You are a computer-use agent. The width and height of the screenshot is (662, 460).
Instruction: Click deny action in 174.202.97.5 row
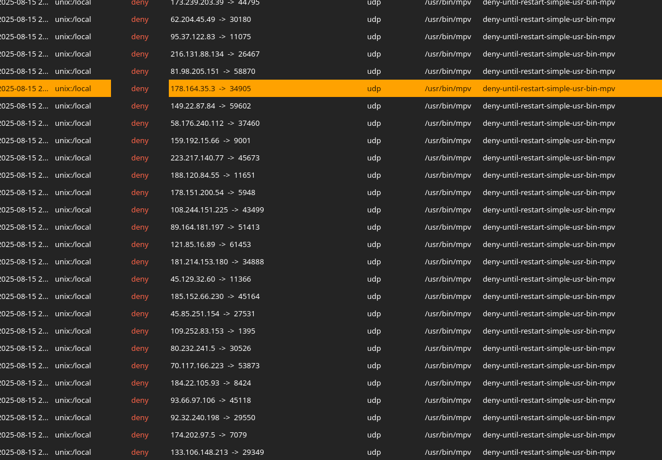pyautogui.click(x=140, y=434)
